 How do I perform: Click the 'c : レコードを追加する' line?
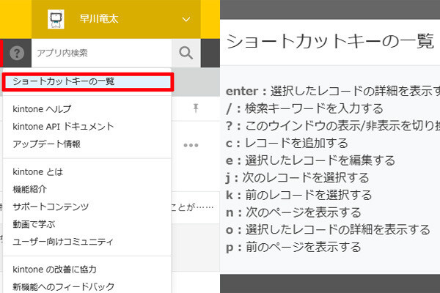[287, 144]
